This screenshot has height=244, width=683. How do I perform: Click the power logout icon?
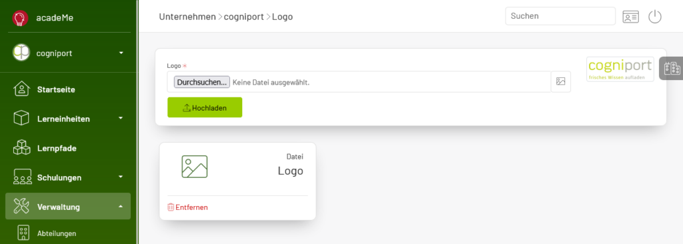click(x=655, y=17)
